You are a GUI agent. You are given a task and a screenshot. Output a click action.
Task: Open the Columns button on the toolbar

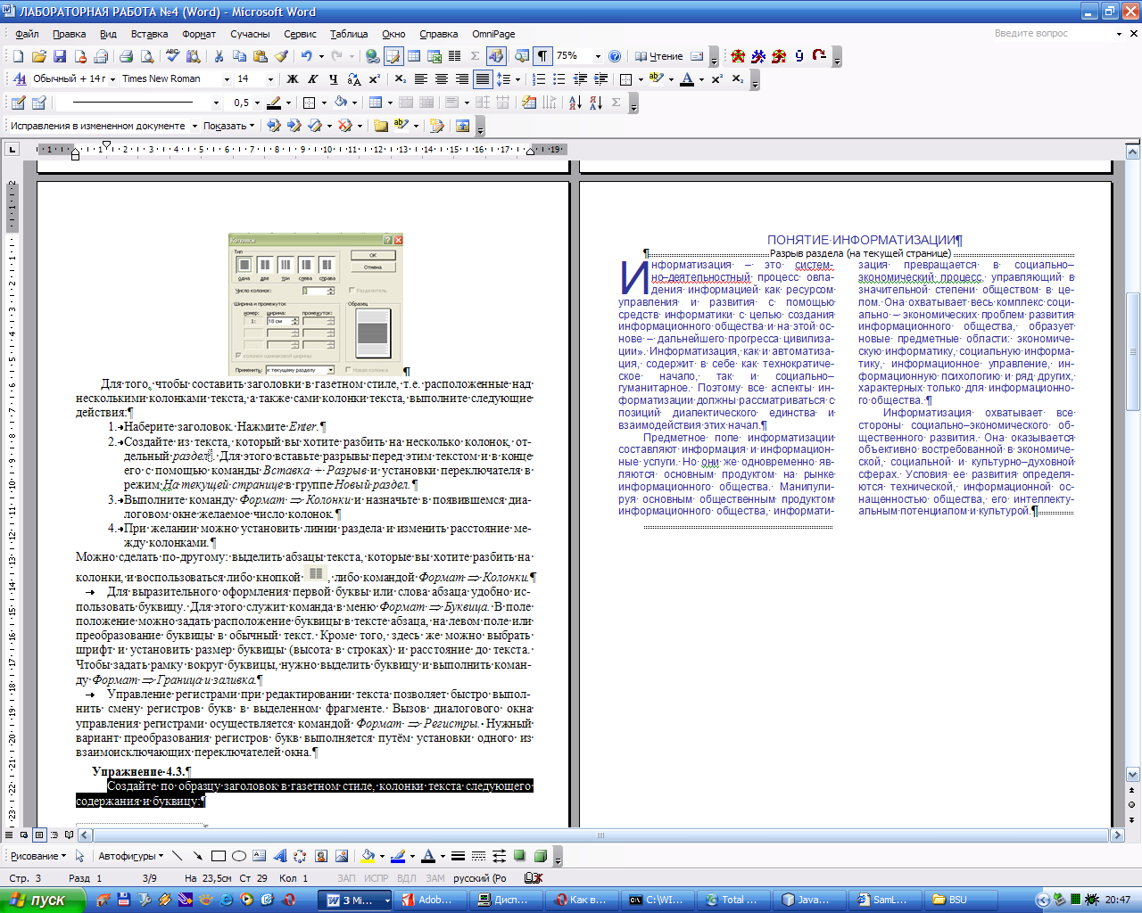click(x=454, y=56)
